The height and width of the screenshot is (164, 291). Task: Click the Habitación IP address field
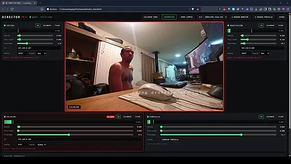(x=262, y=48)
